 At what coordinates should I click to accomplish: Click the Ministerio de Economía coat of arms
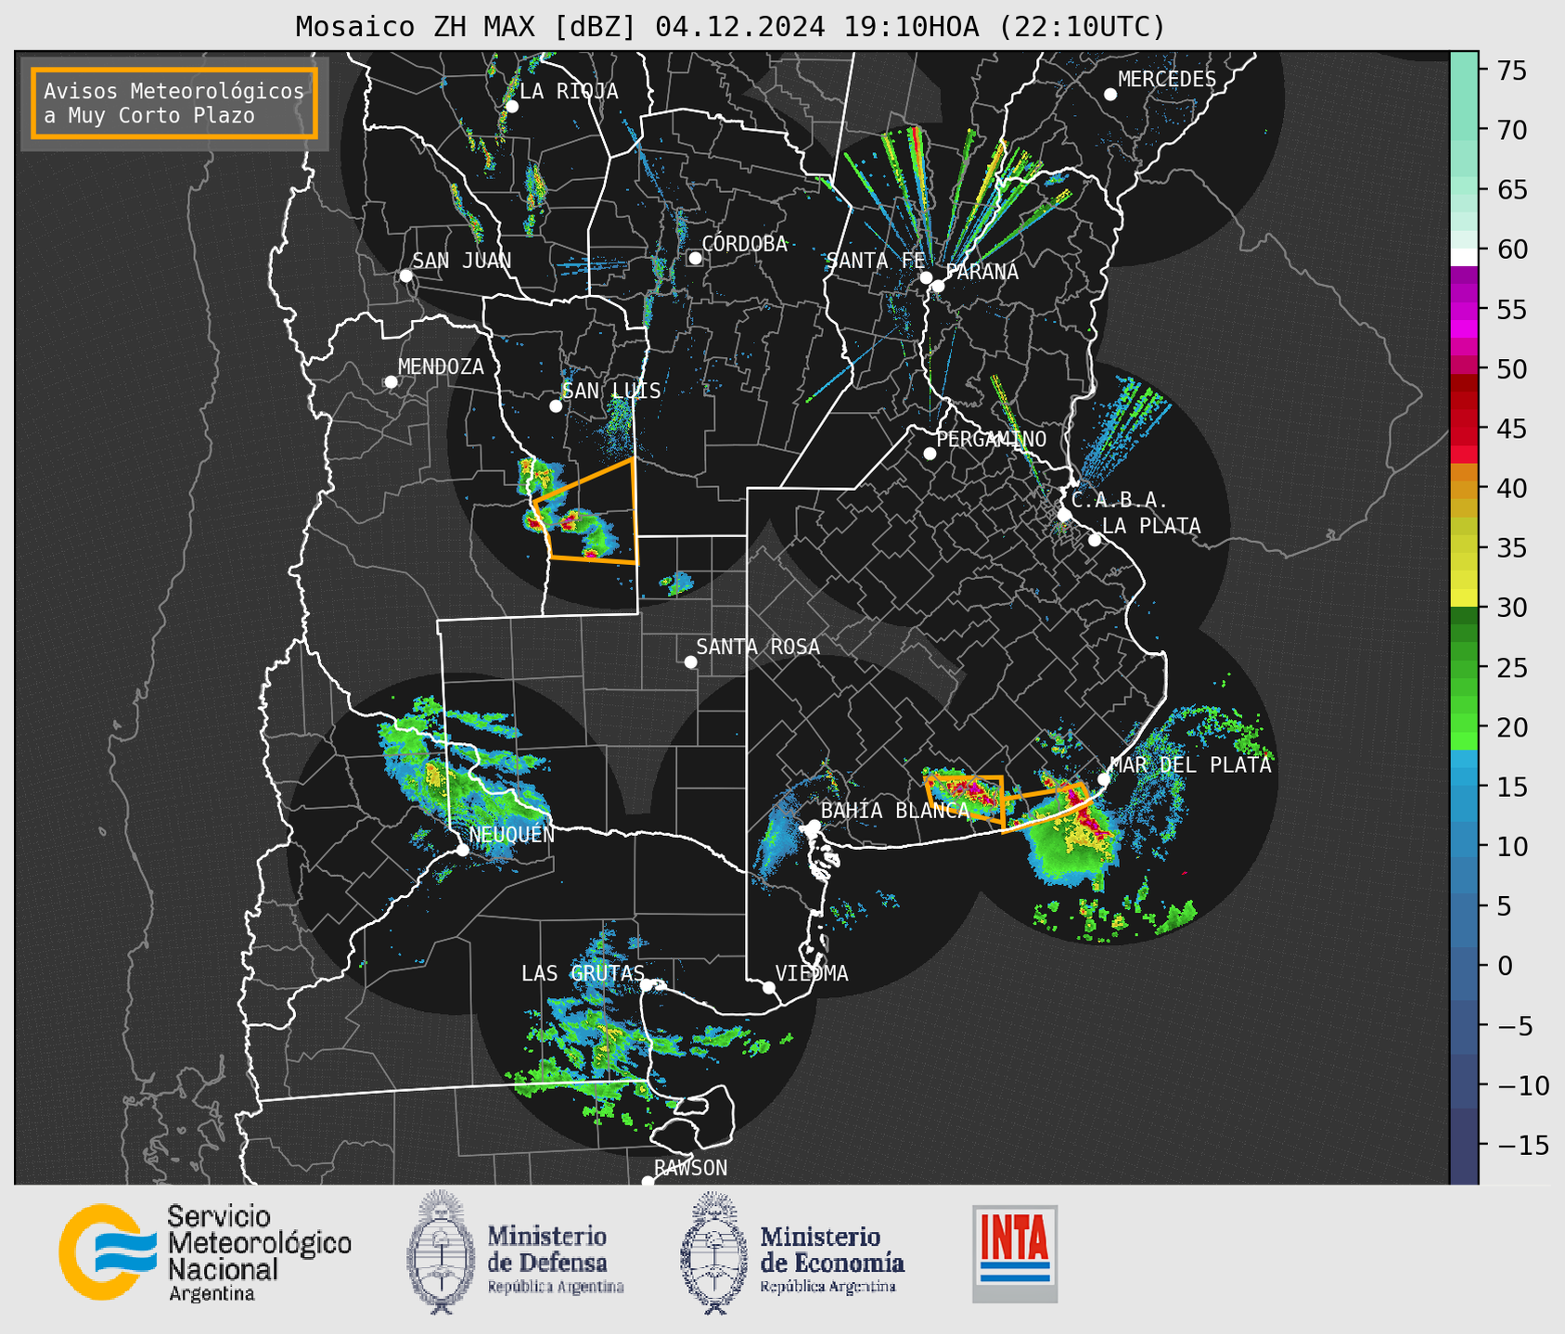pos(714,1252)
